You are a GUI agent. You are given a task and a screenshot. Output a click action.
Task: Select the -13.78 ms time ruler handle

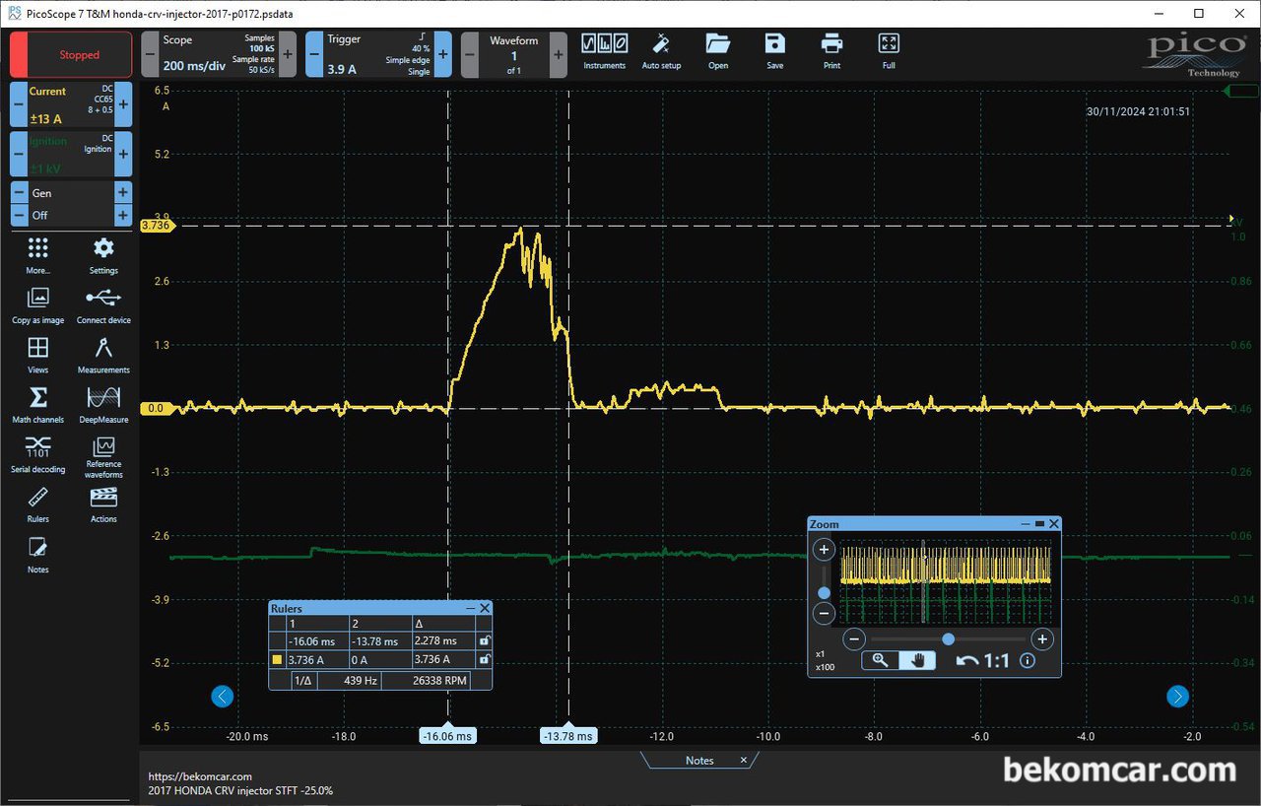(x=569, y=736)
